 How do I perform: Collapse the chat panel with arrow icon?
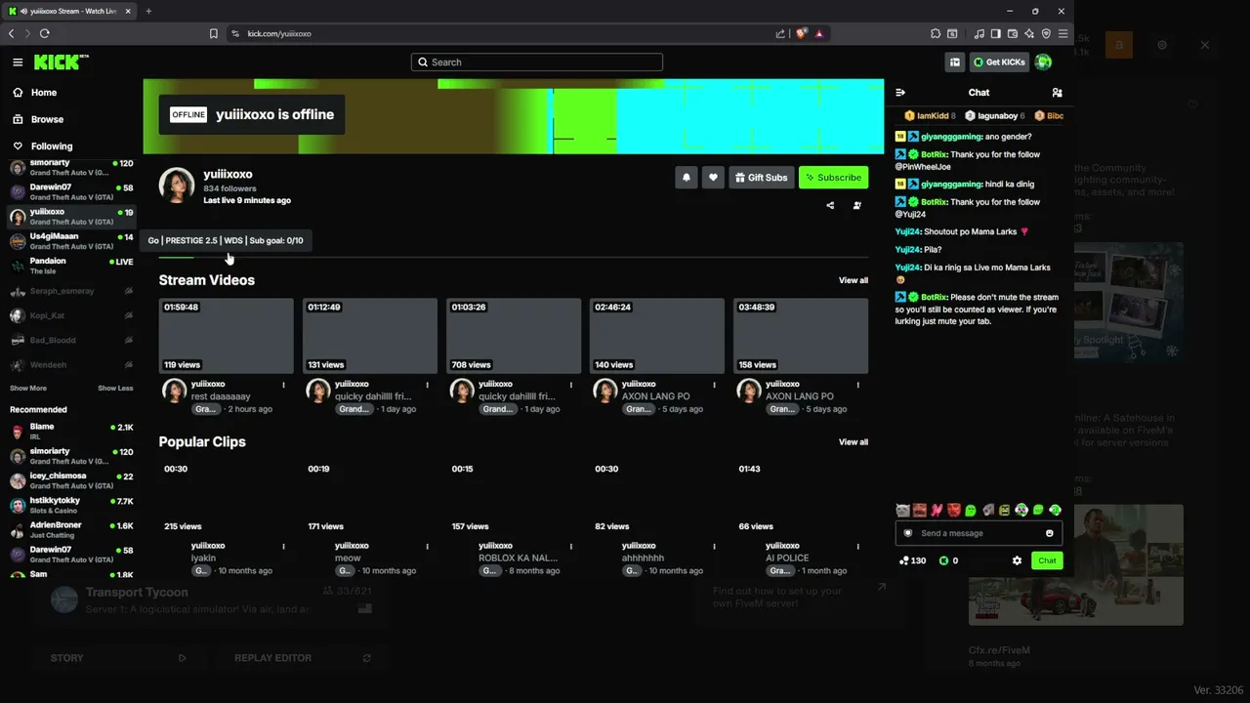click(x=900, y=93)
